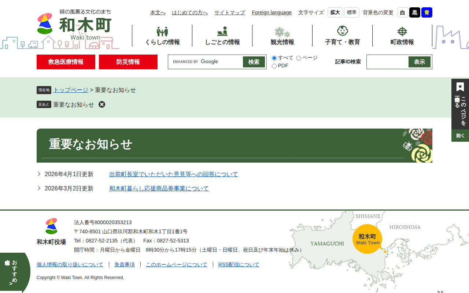
Task: Click the 記事ID検索 input field
Action: pyautogui.click(x=388, y=62)
